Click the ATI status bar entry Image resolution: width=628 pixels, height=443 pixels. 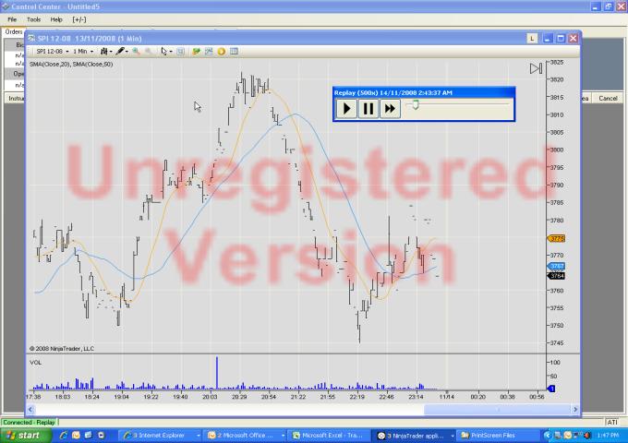pyautogui.click(x=612, y=422)
